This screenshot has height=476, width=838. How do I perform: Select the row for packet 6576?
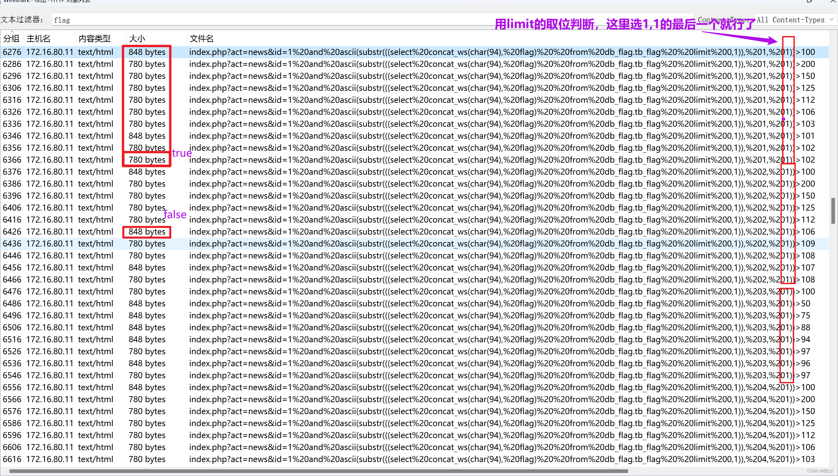point(414,411)
